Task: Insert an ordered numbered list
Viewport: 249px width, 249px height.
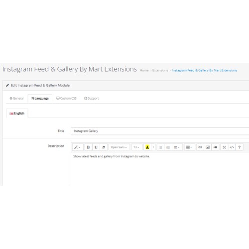Action: pyautogui.click(x=168, y=147)
